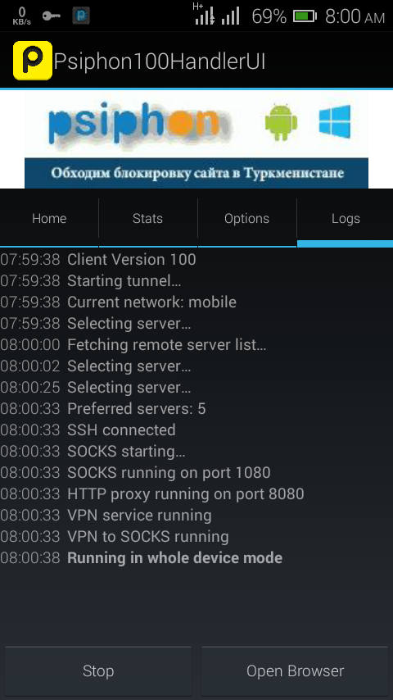Tap the H+ signal strength icon
Viewport: 393px width, 700px height.
[x=206, y=14]
